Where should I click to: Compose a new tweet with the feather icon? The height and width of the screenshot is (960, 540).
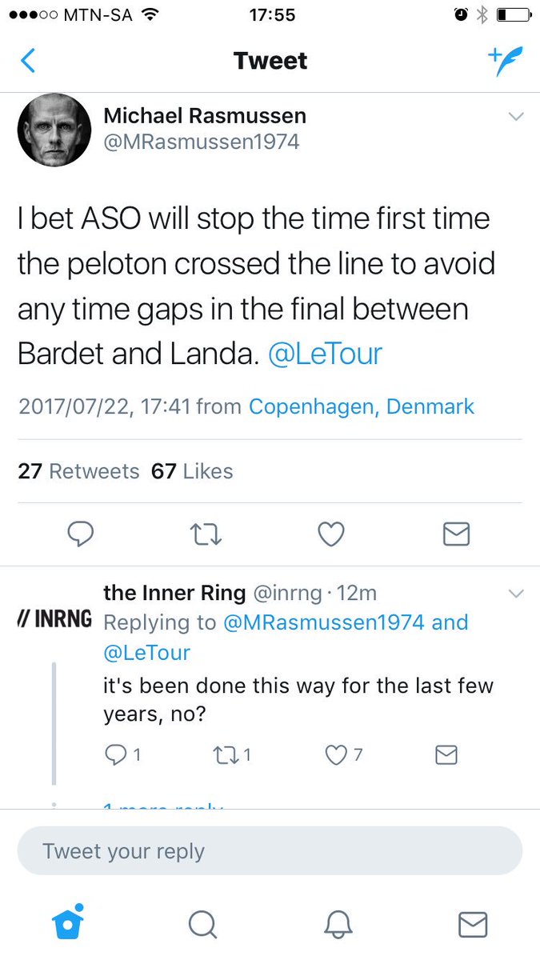506,61
